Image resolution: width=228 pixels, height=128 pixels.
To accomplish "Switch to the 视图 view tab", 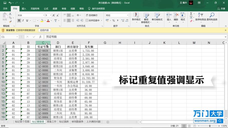I will click(x=73, y=8).
